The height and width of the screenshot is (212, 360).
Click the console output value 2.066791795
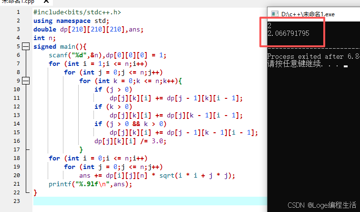[x=288, y=33]
